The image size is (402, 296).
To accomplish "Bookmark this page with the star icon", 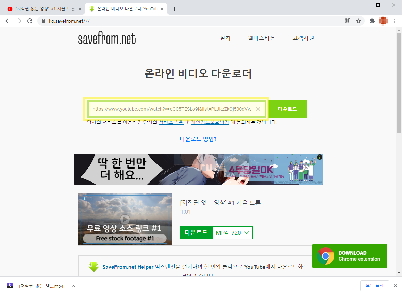I will click(359, 21).
